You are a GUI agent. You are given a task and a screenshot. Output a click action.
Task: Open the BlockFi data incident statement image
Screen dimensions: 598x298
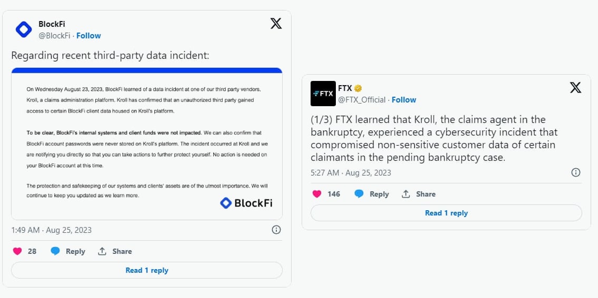point(147,143)
